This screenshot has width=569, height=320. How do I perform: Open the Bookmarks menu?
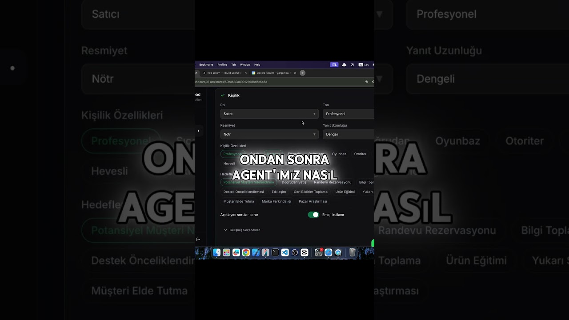(x=206, y=64)
